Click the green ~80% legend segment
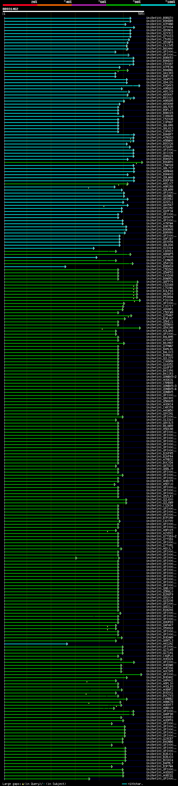This screenshot has height=786, width=178. (x=123, y=5)
